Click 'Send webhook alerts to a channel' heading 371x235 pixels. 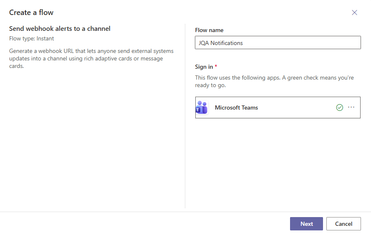pos(60,29)
